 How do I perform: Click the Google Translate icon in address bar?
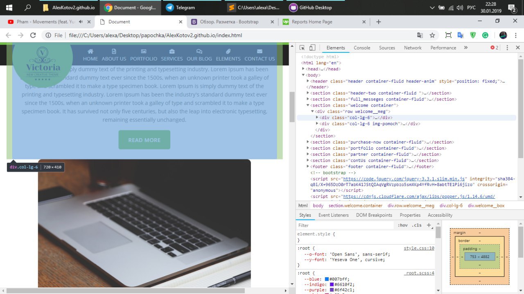[420, 35]
